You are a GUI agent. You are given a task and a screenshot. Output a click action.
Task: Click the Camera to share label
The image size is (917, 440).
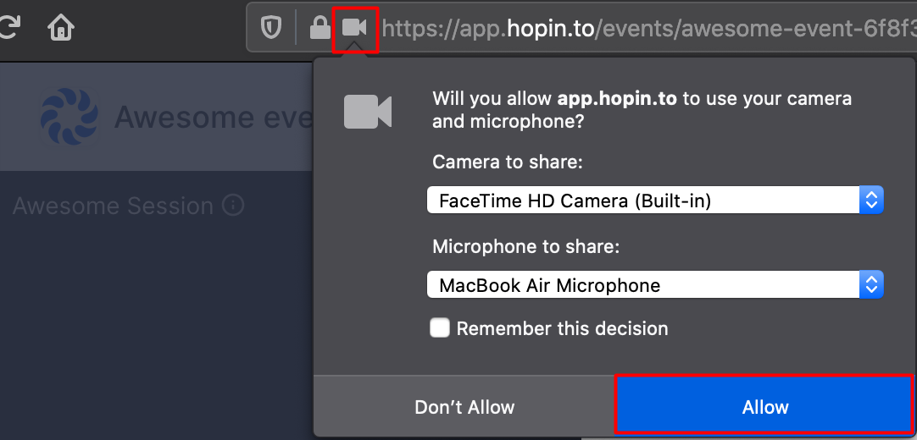tap(508, 162)
